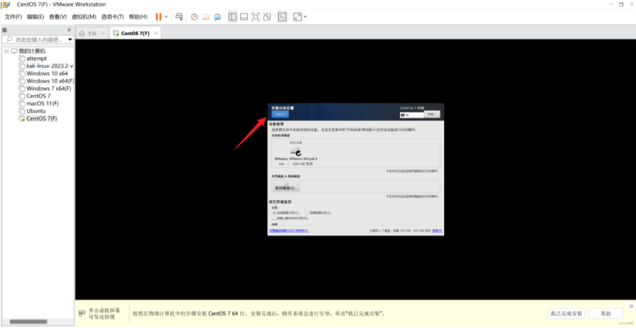This screenshot has width=636, height=328.
Task: Select the running CentOS 7(F) virtual machine
Action: pyautogui.click(x=42, y=118)
